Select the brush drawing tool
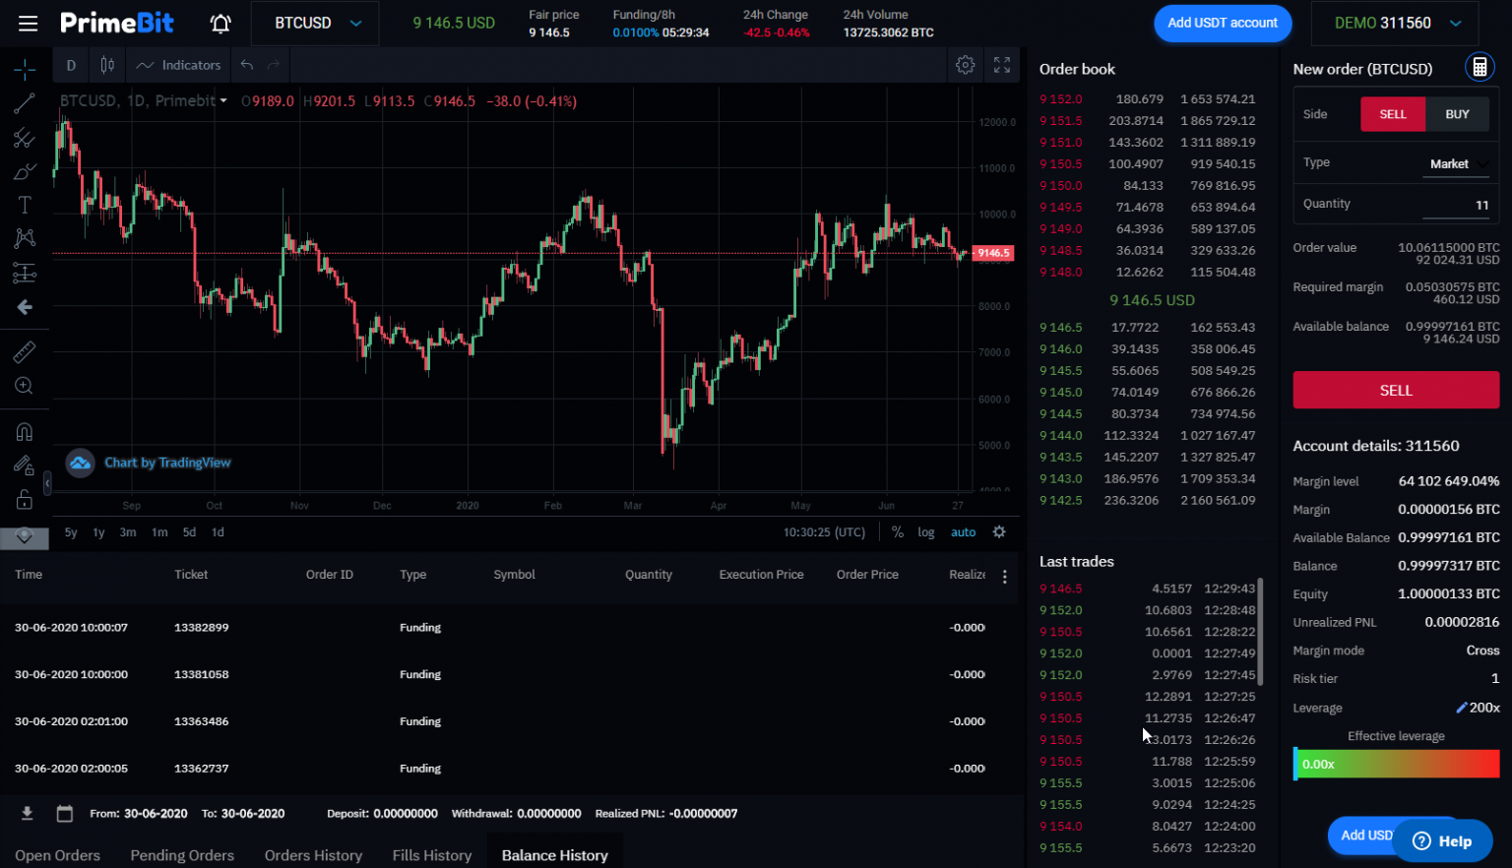The height and width of the screenshot is (868, 1512). [25, 171]
